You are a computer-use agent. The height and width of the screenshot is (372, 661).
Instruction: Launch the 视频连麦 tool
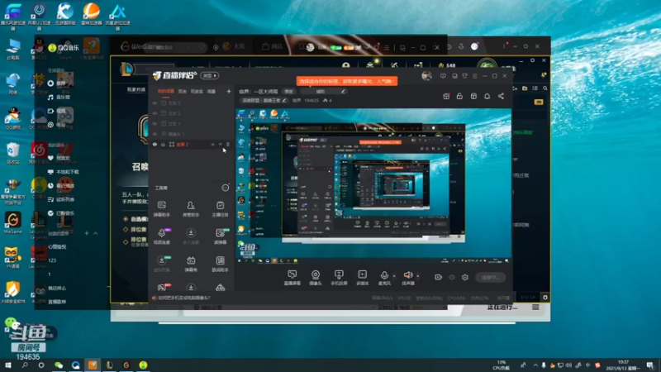click(x=161, y=236)
